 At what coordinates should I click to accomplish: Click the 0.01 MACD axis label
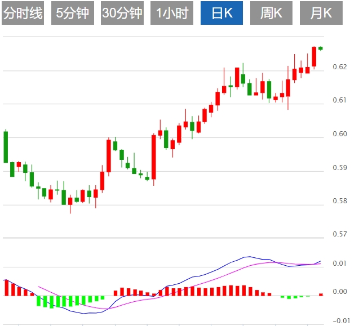click(340, 264)
